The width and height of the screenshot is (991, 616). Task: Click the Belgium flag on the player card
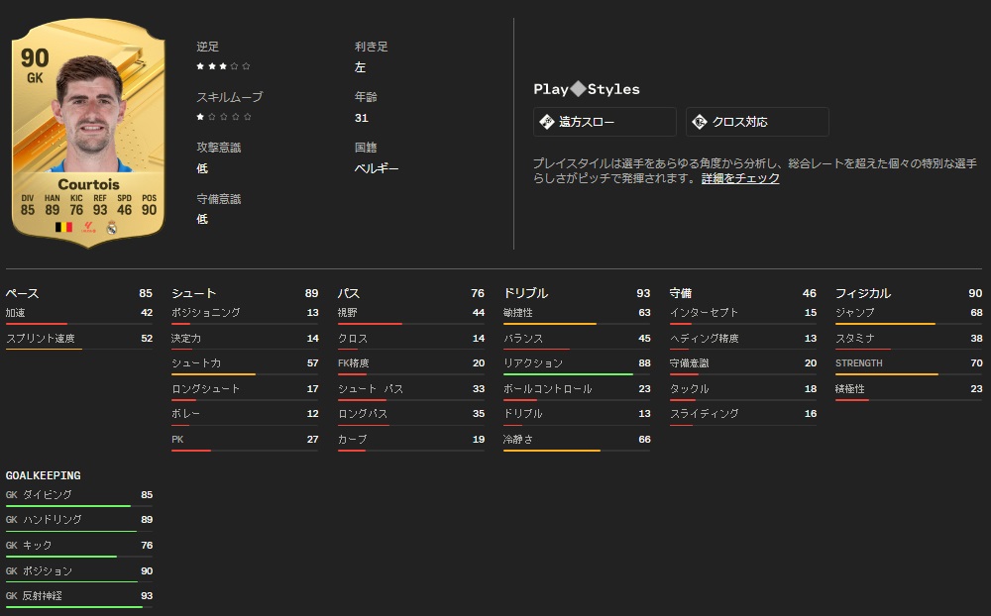click(x=62, y=227)
